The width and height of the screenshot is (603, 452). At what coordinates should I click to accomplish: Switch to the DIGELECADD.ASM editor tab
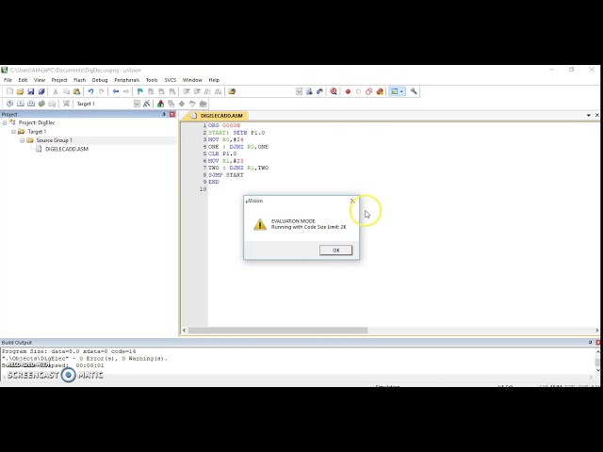(221, 116)
